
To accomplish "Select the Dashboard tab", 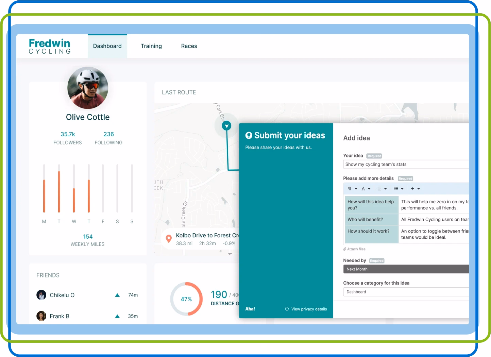I will click(107, 46).
